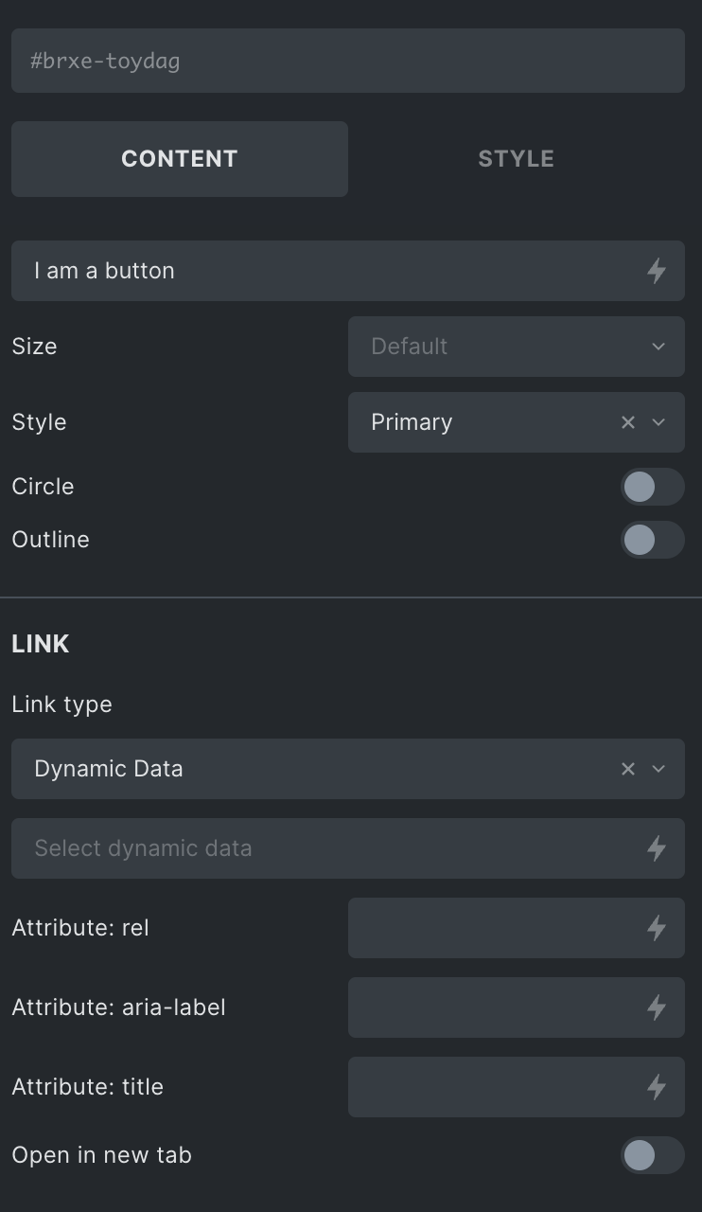Click the 'I am a button' text field
Image resolution: width=702 pixels, height=1212 pixels.
327,271
